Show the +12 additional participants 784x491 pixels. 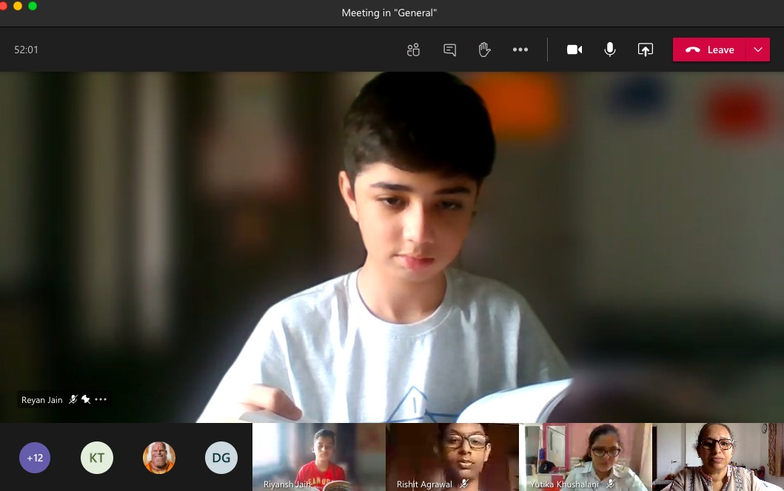35,458
